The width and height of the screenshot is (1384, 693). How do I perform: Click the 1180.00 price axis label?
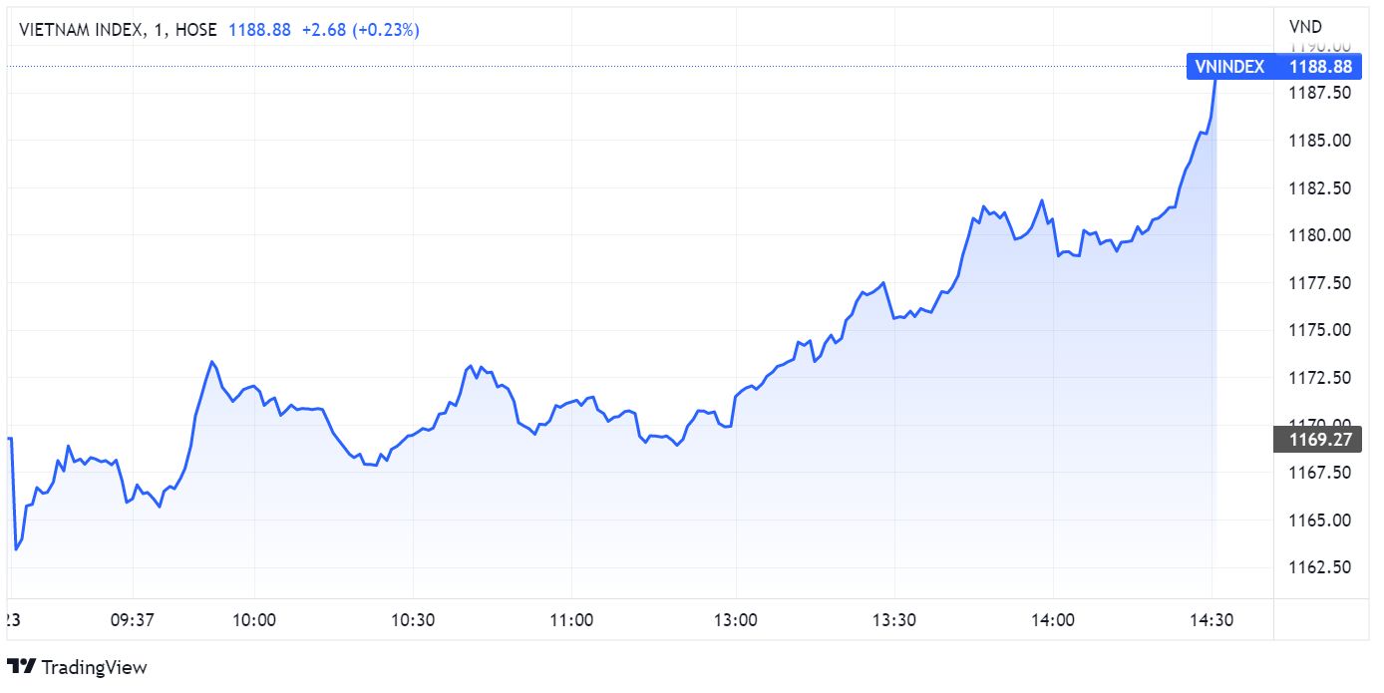(x=1318, y=235)
